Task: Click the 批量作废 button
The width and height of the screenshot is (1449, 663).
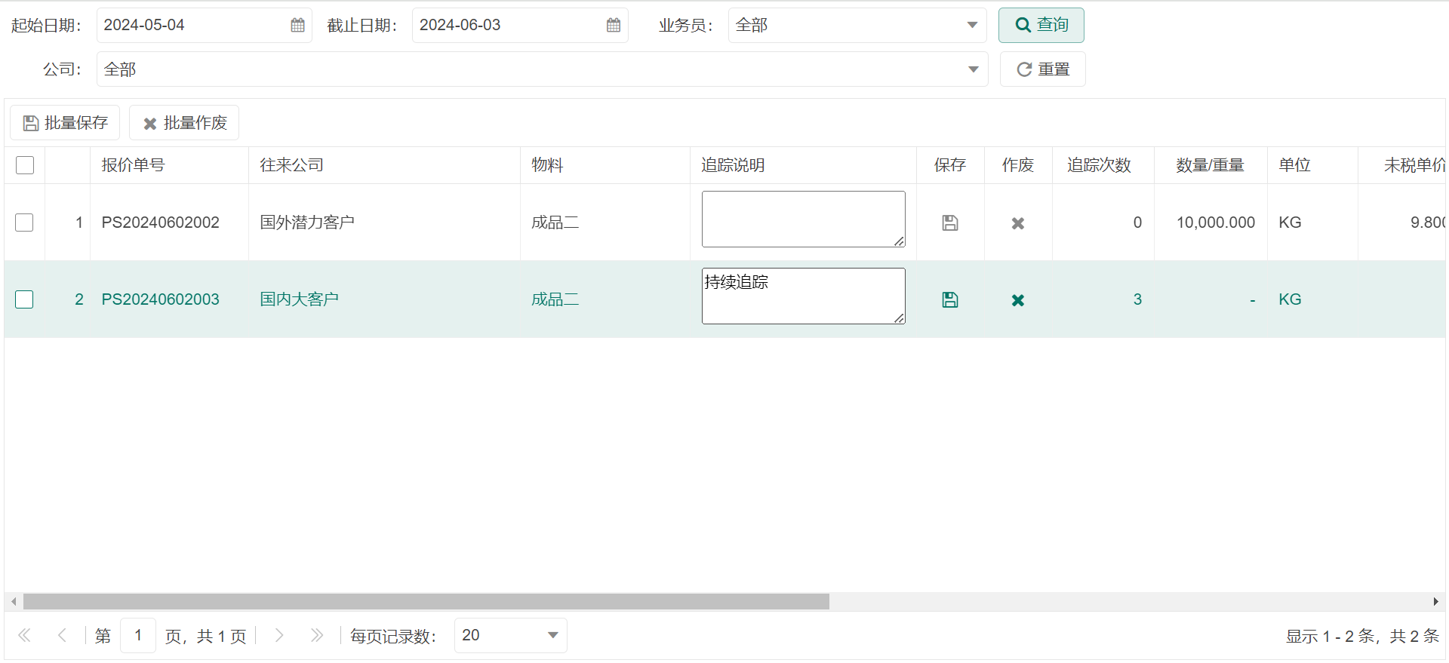Action: tap(184, 123)
